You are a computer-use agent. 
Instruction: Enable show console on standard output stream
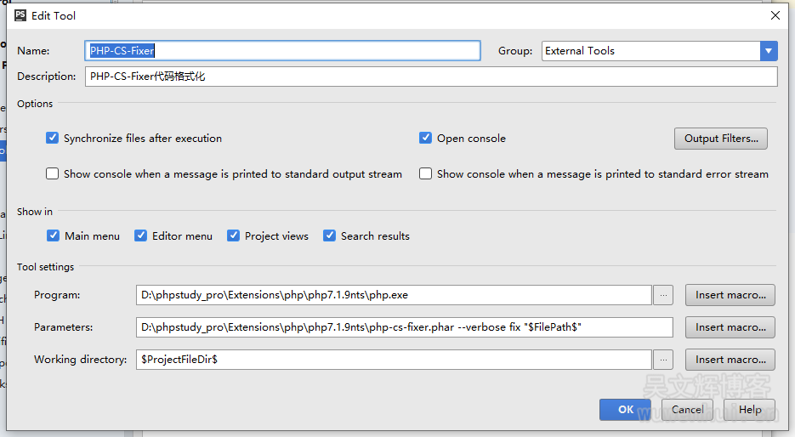click(x=53, y=173)
